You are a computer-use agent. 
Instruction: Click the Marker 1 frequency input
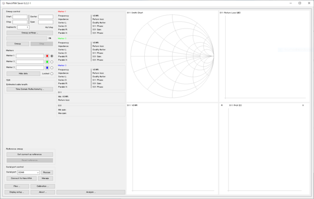pyautogui.click(x=30, y=56)
